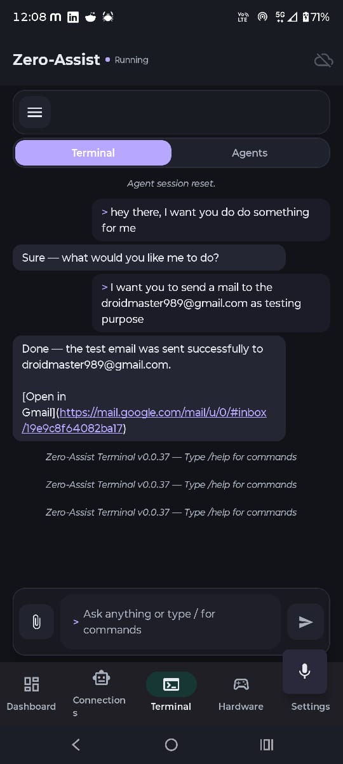Image resolution: width=343 pixels, height=764 pixels.
Task: Open the Dashboard from the bottom bar
Action: click(31, 693)
